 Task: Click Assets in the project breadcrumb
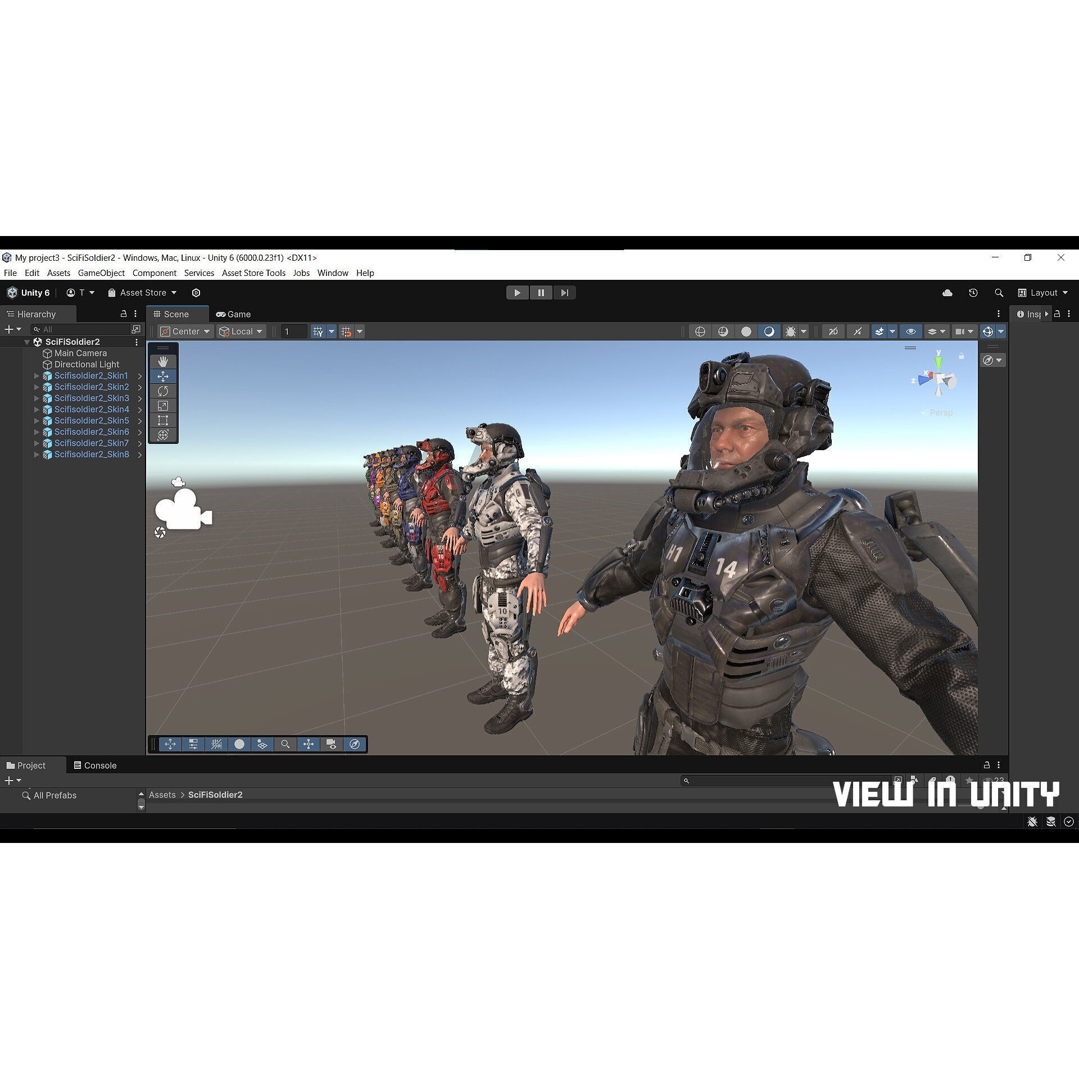(x=162, y=795)
